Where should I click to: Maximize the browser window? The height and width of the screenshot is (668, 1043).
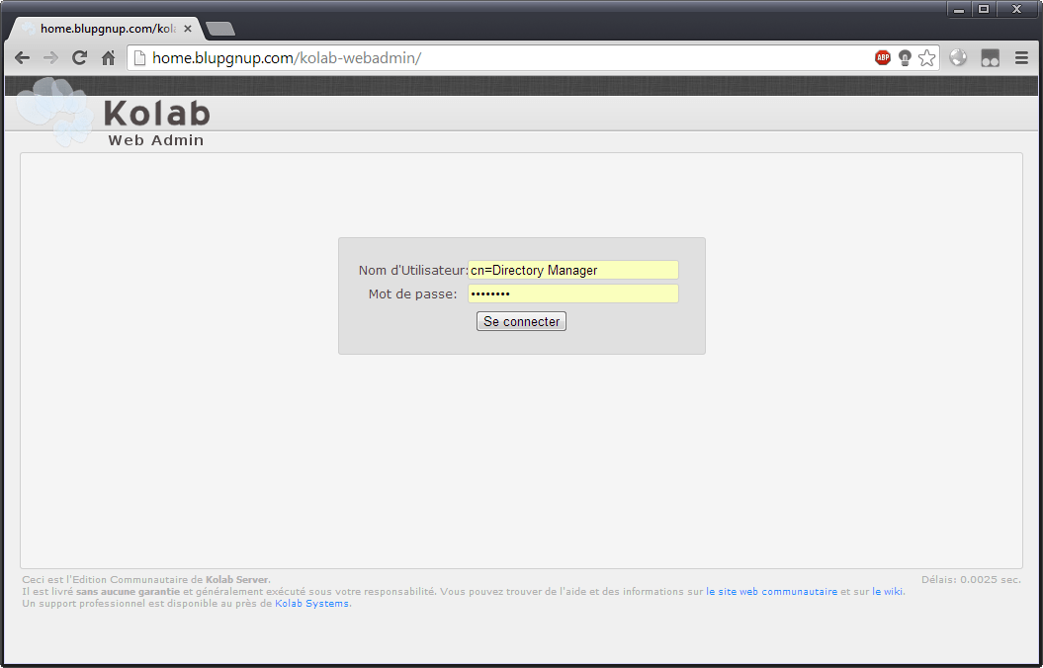coord(984,9)
